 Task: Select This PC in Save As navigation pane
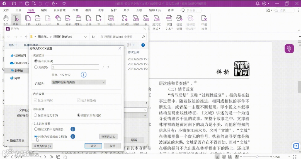[17, 70]
